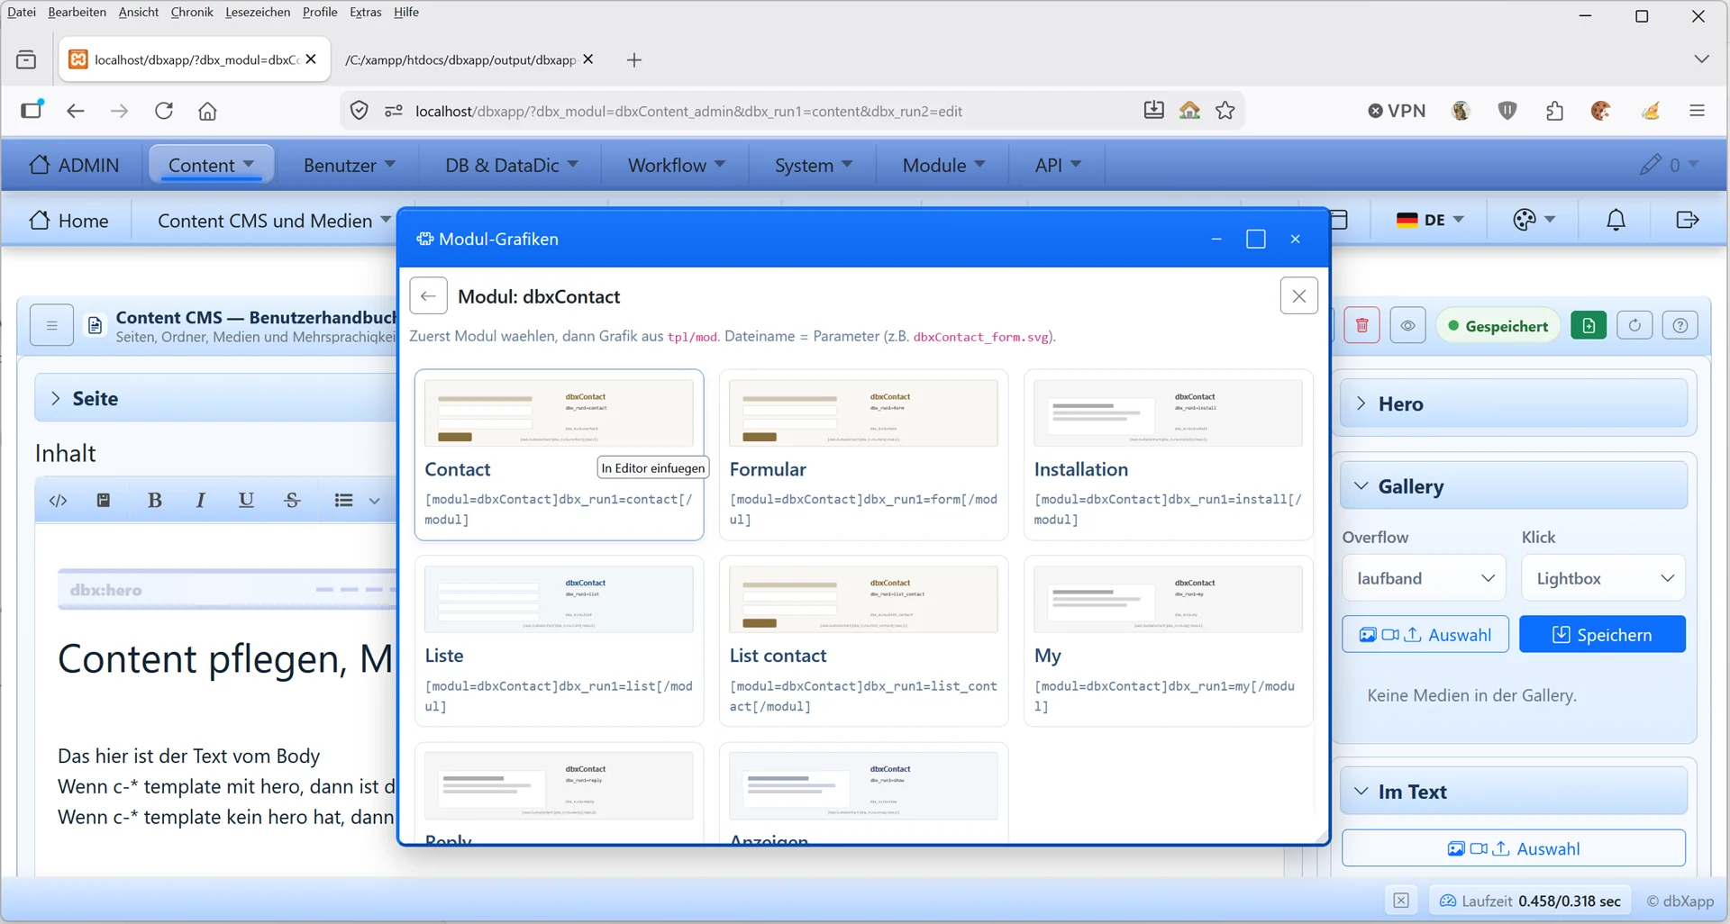Open the Benutzer menu
The height and width of the screenshot is (924, 1730).
(x=350, y=166)
